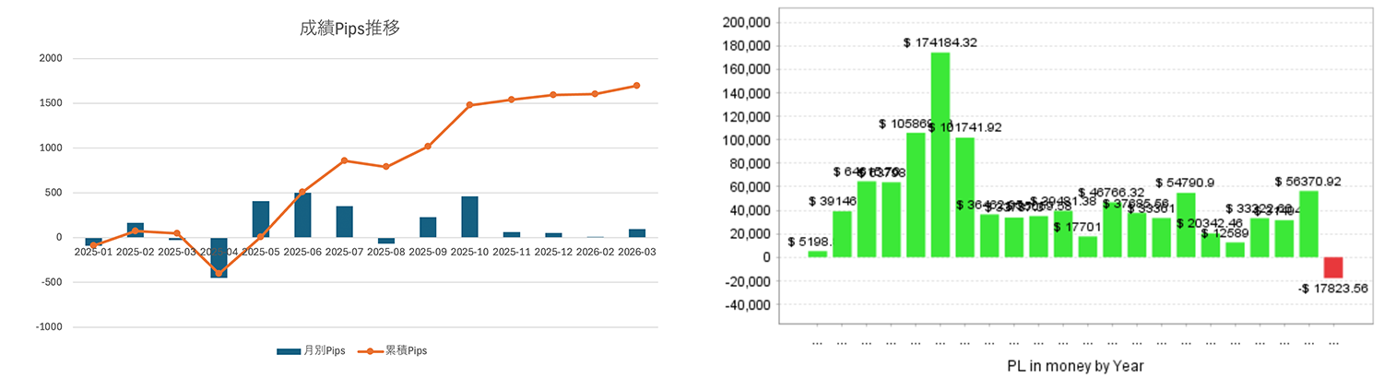Click the 2025-09 monthly Pips bar
The image size is (1396, 390).
pyautogui.click(x=428, y=228)
